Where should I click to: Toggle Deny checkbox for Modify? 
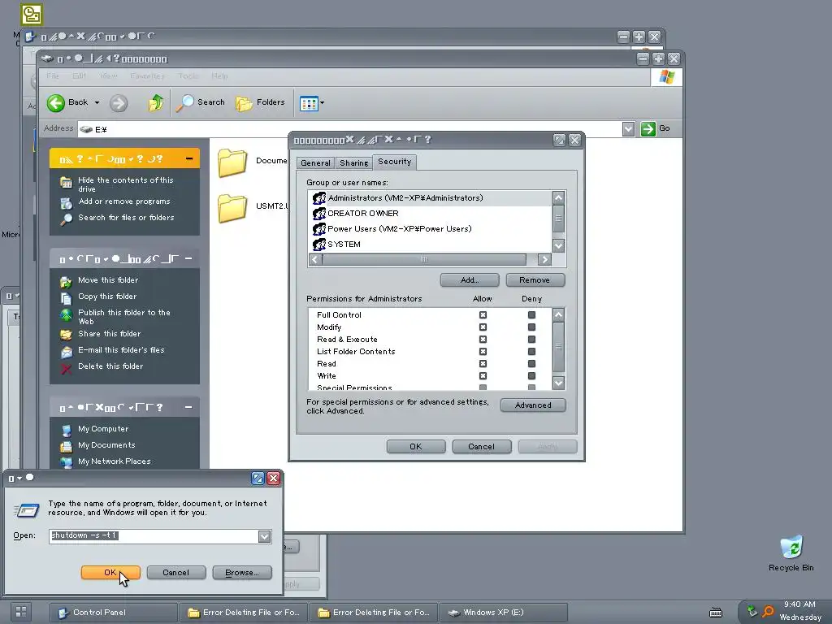coord(531,327)
